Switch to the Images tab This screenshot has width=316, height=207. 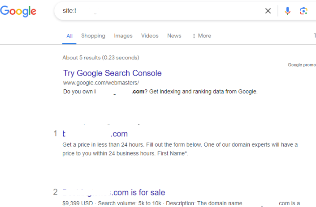123,36
